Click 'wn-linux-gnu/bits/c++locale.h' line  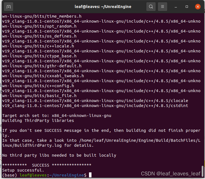38,46
